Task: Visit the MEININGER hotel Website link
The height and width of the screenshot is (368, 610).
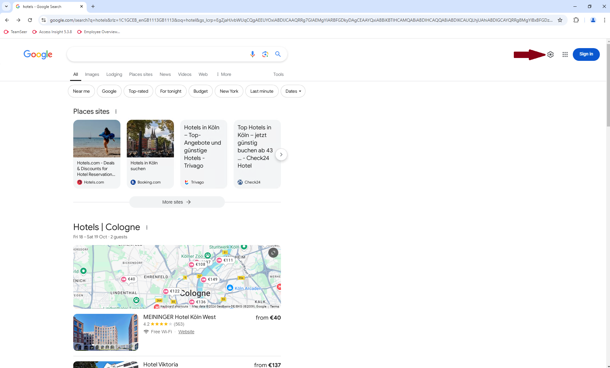Action: click(186, 332)
